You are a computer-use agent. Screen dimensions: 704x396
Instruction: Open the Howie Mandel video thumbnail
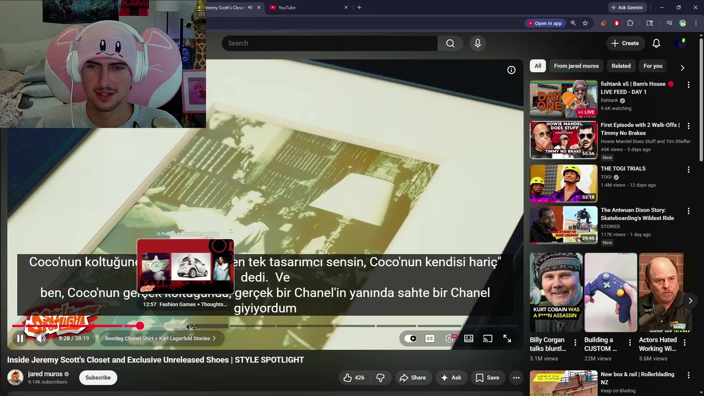pos(563,140)
